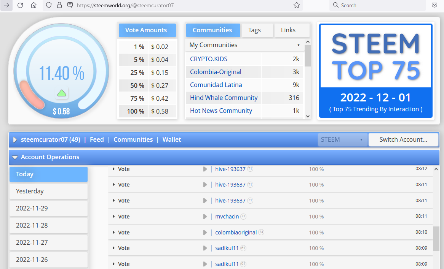Click the 100 % vote amount row
444x269 pixels.
(147, 111)
